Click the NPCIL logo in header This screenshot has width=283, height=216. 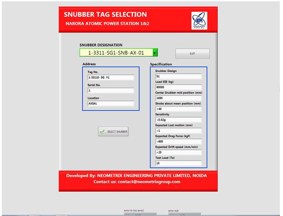tap(198, 21)
